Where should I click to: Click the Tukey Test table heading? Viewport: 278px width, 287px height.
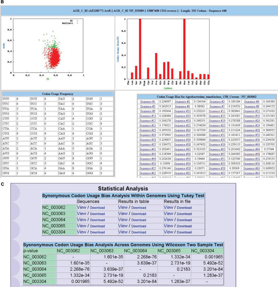(x=123, y=196)
